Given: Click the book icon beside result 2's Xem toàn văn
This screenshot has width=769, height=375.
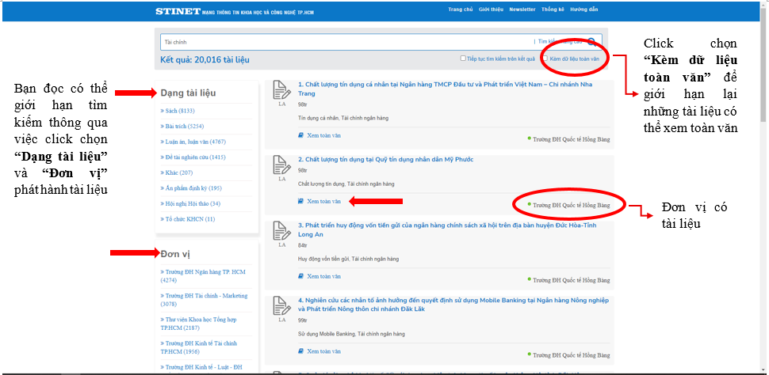Looking at the screenshot, I should 300,201.
